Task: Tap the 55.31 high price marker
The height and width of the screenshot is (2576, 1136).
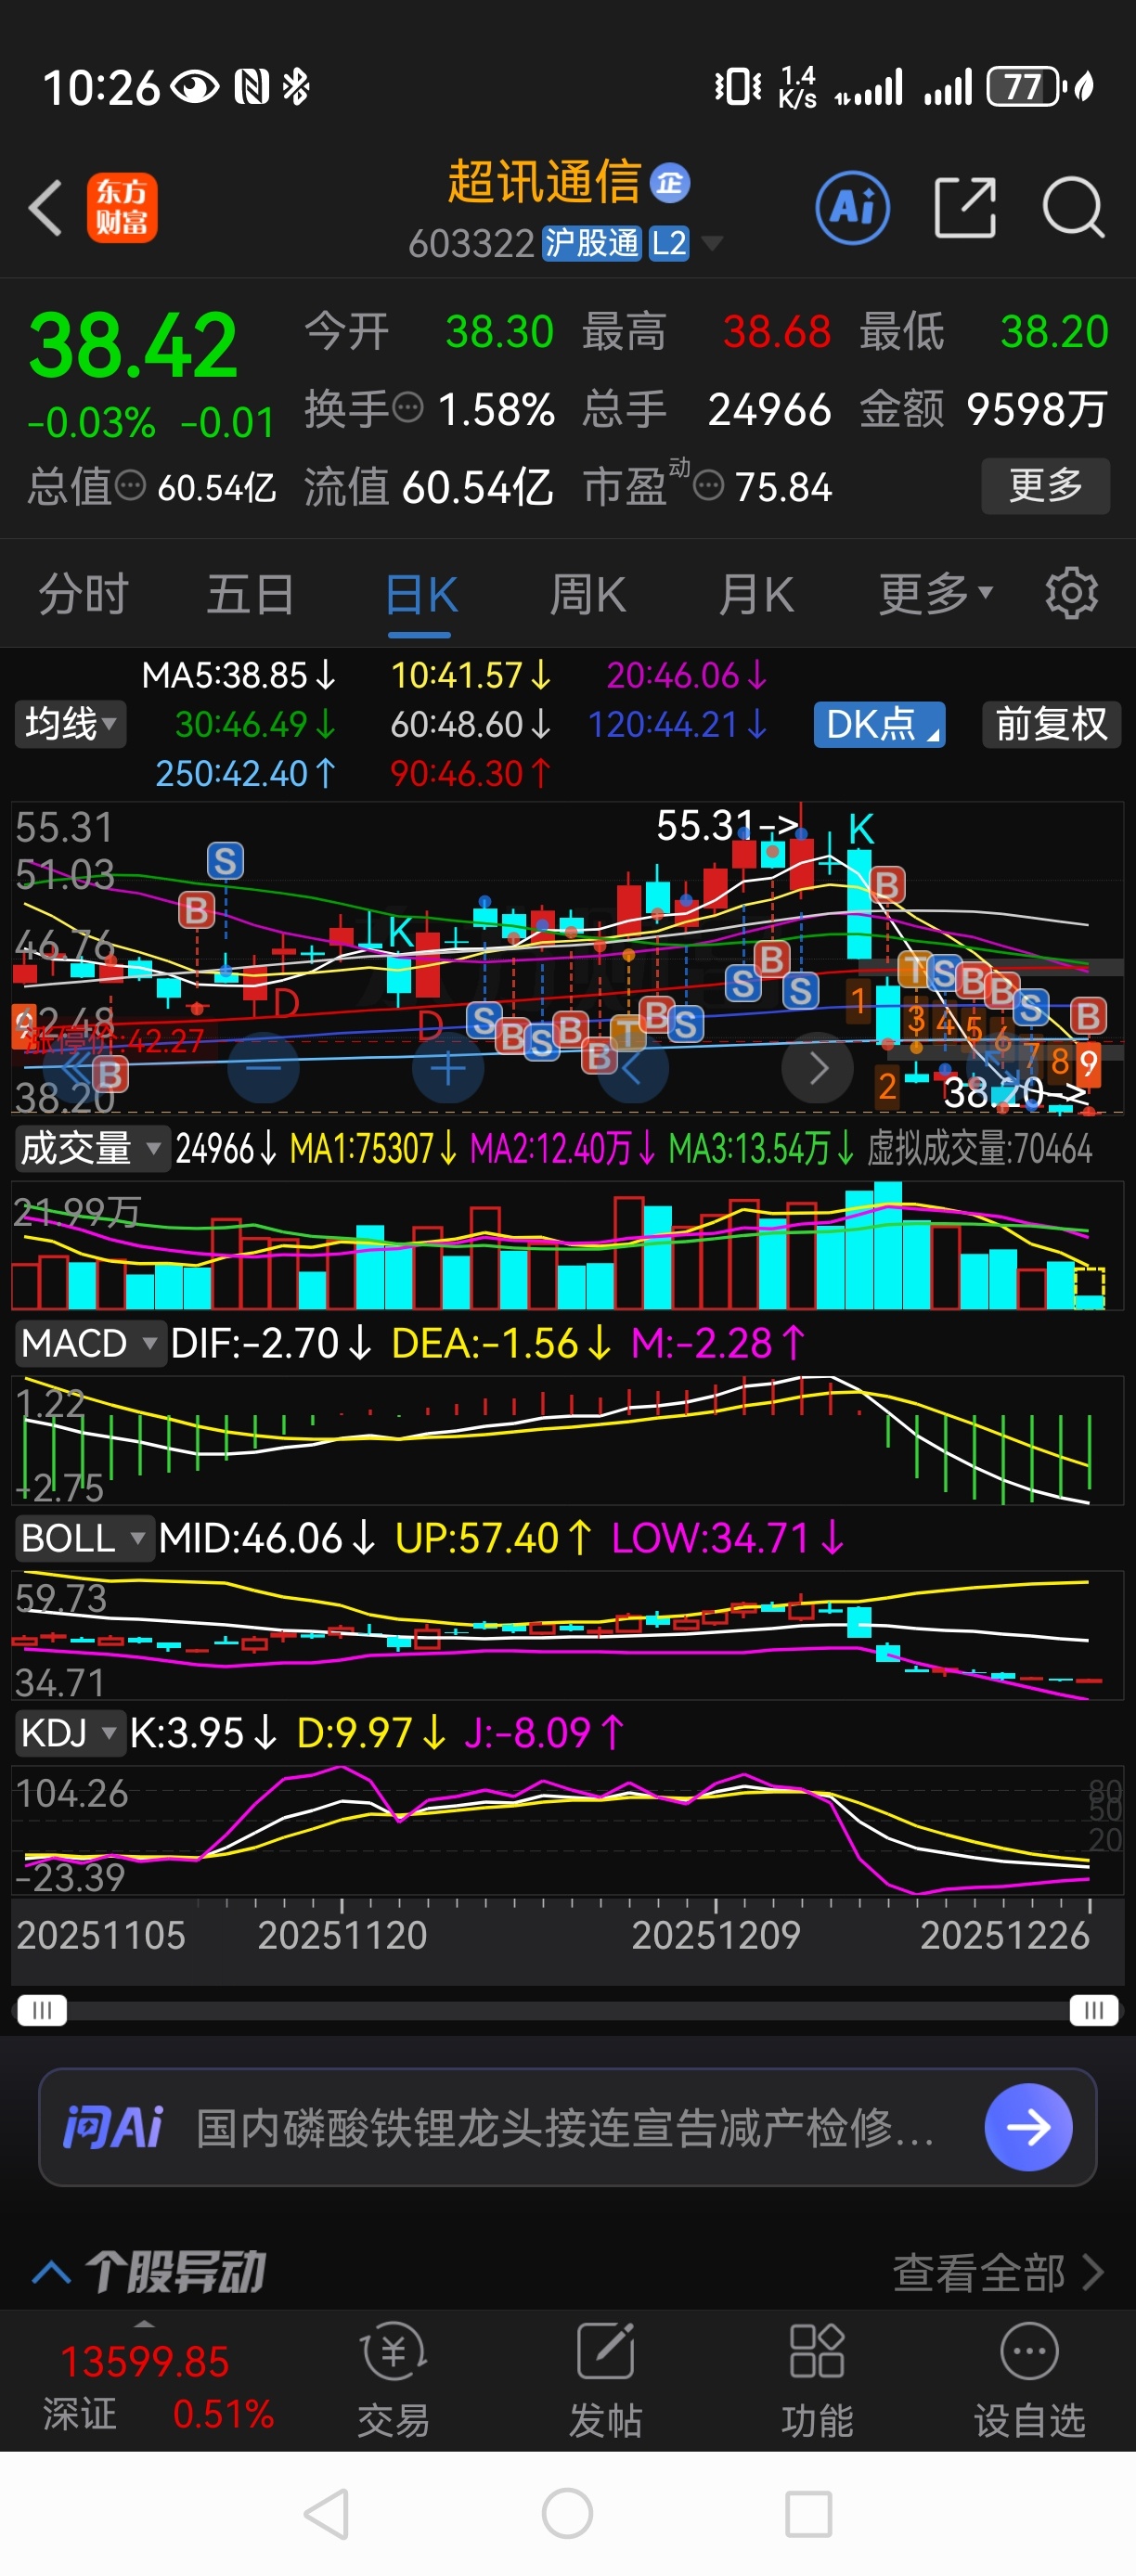Action: coord(727,826)
